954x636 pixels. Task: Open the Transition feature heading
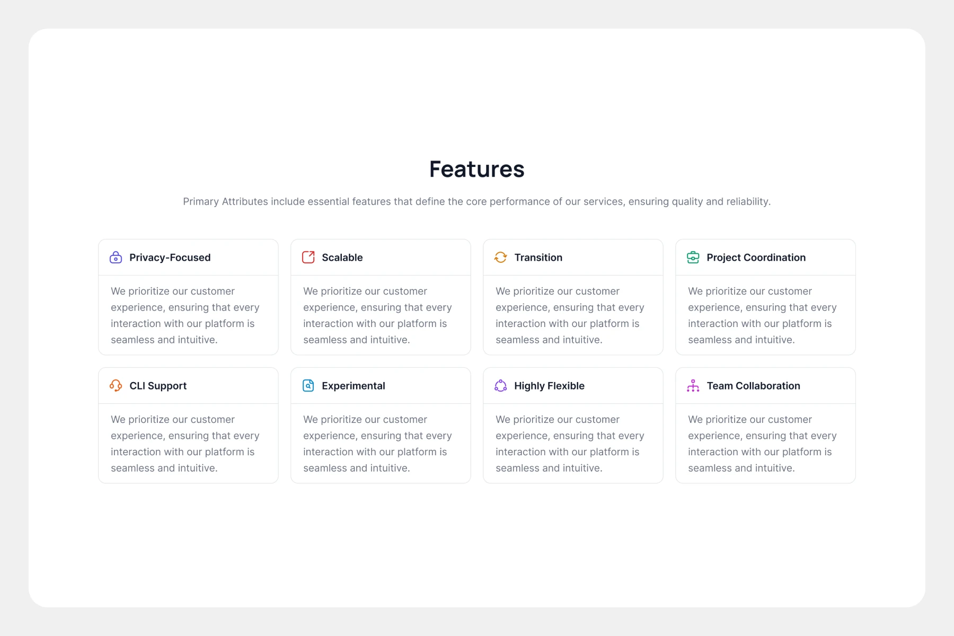click(538, 258)
